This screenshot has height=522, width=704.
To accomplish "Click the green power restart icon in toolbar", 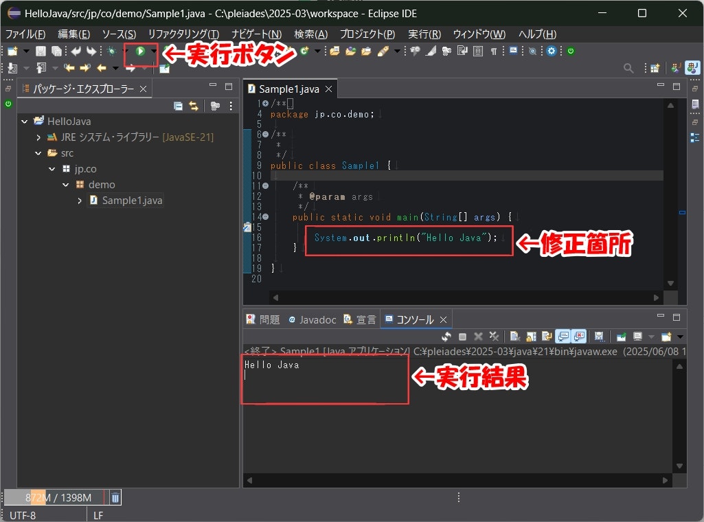I will (x=571, y=51).
